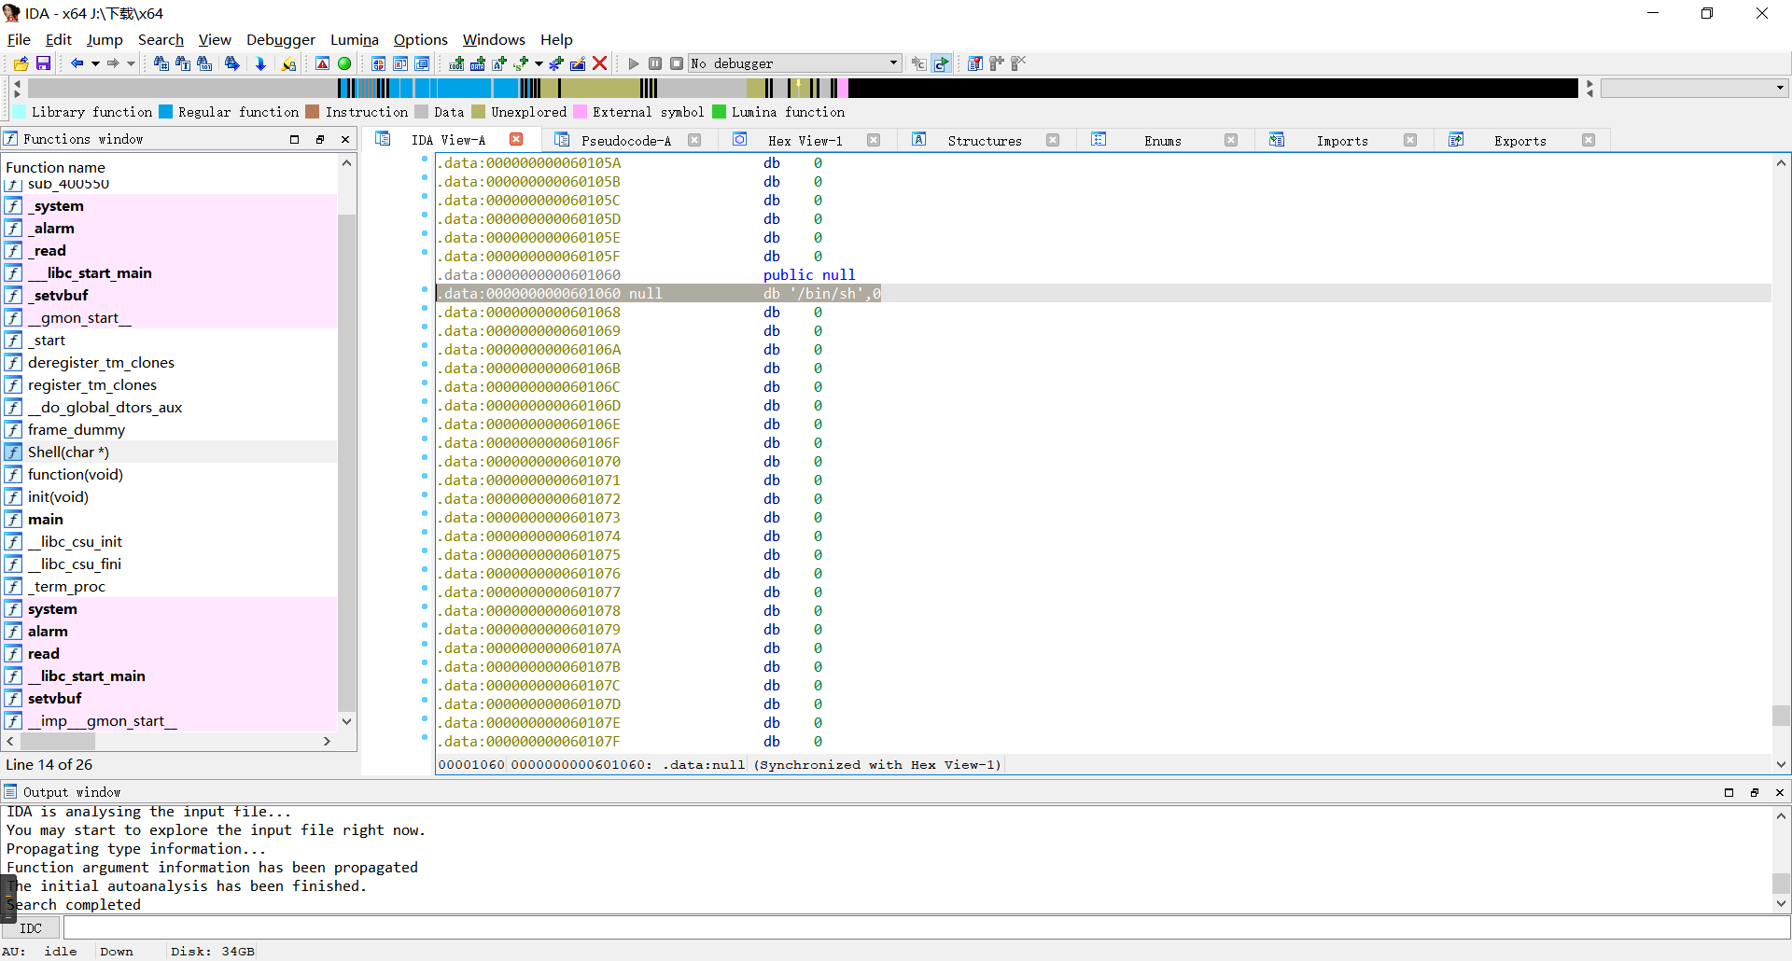Click the red warning triangle toolbar icon

coord(322,63)
